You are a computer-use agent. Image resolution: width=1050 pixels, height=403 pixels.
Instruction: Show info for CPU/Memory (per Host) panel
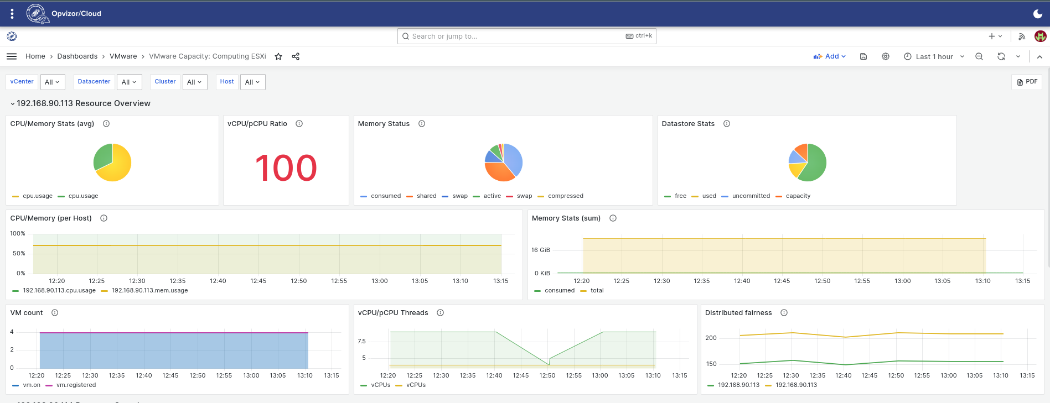(x=104, y=218)
